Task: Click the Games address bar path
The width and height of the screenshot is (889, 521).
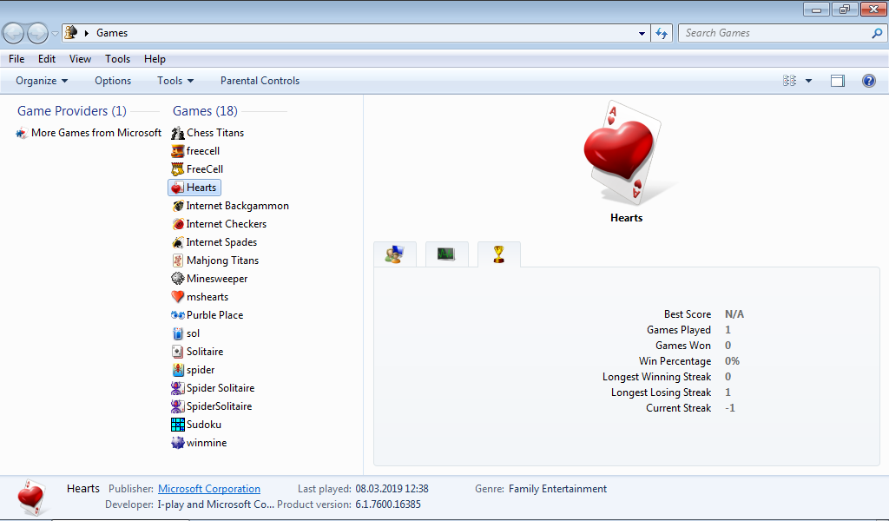Action: [112, 33]
